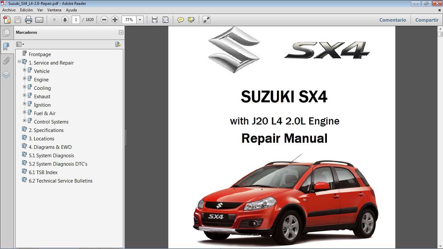Viewport: 443px width, 249px height.
Task: Expand the Fuel & Air bookmark
Action: click(x=25, y=112)
